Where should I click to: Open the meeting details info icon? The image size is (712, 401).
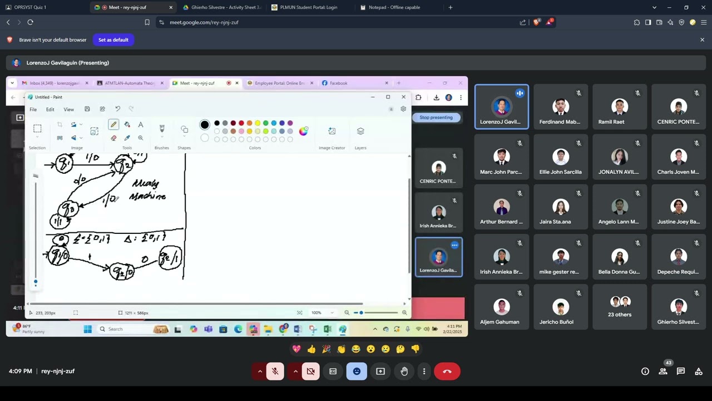[645, 371]
